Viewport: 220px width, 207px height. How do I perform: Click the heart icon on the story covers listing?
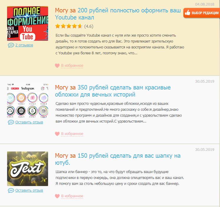(x=57, y=134)
